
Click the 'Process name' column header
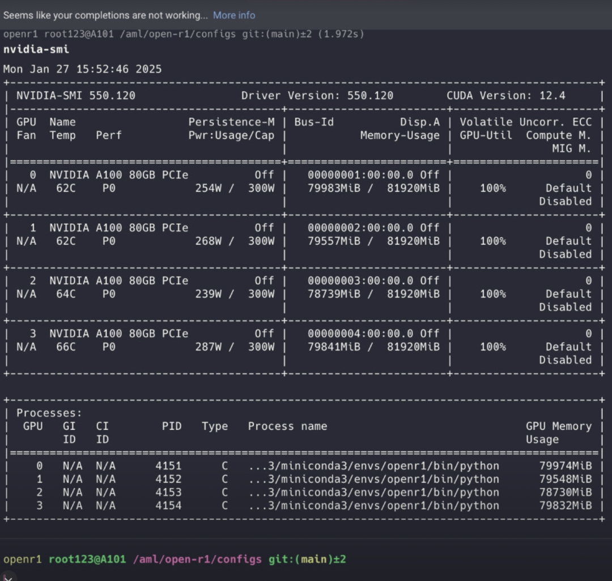pos(288,426)
